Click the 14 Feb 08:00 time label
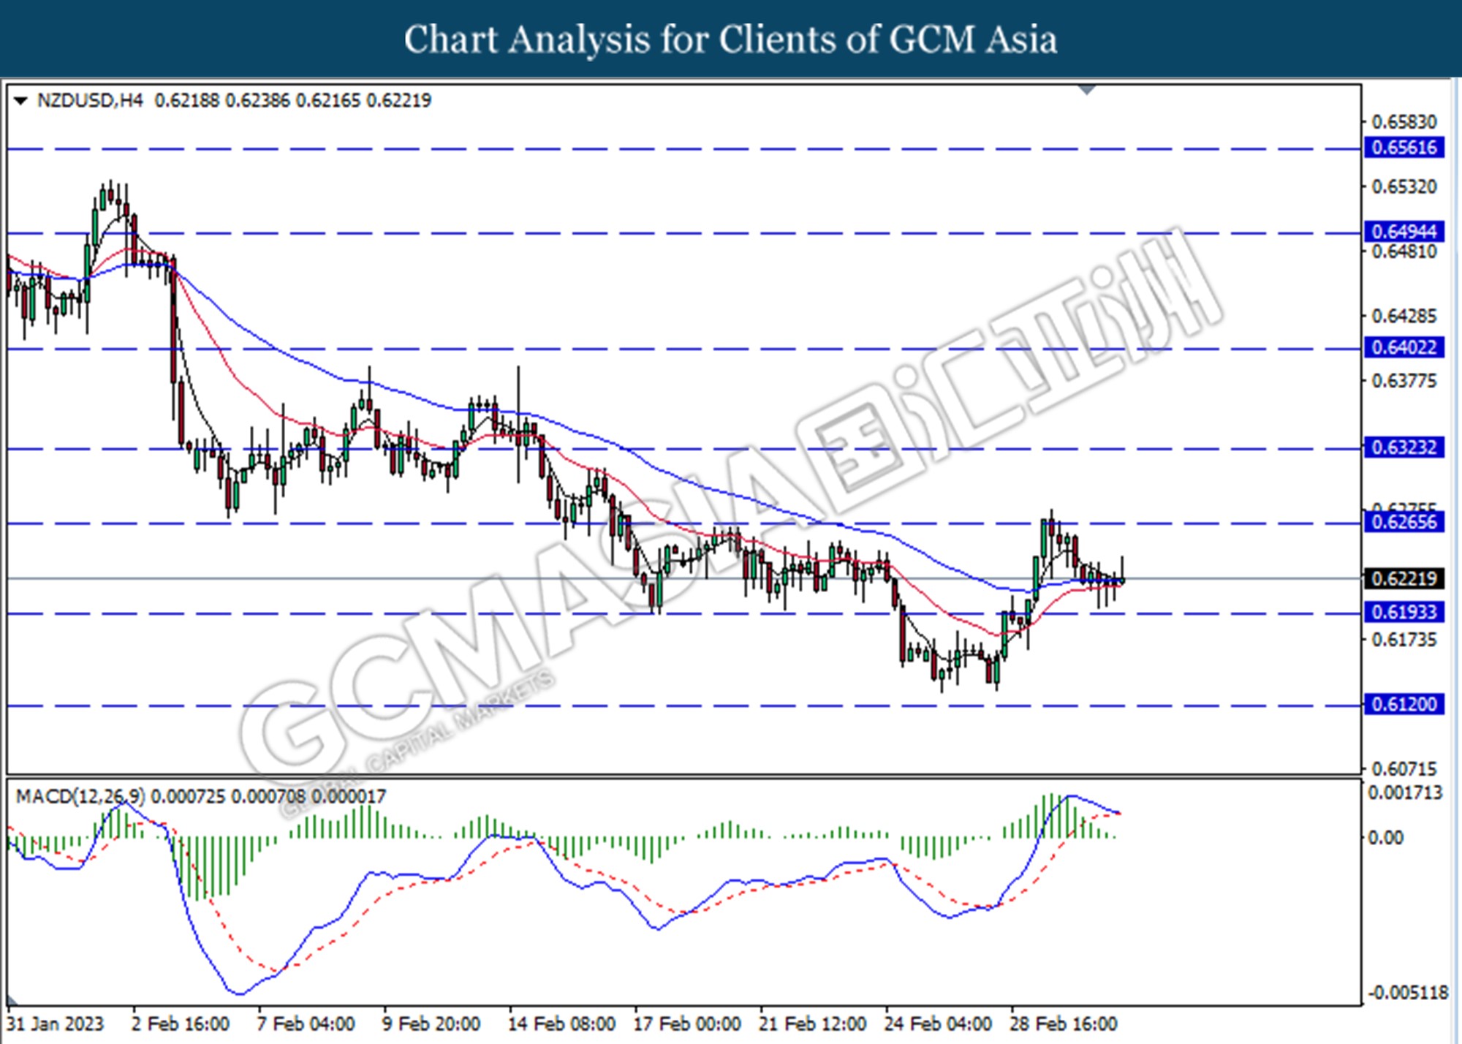This screenshot has width=1462, height=1044. (x=561, y=1024)
